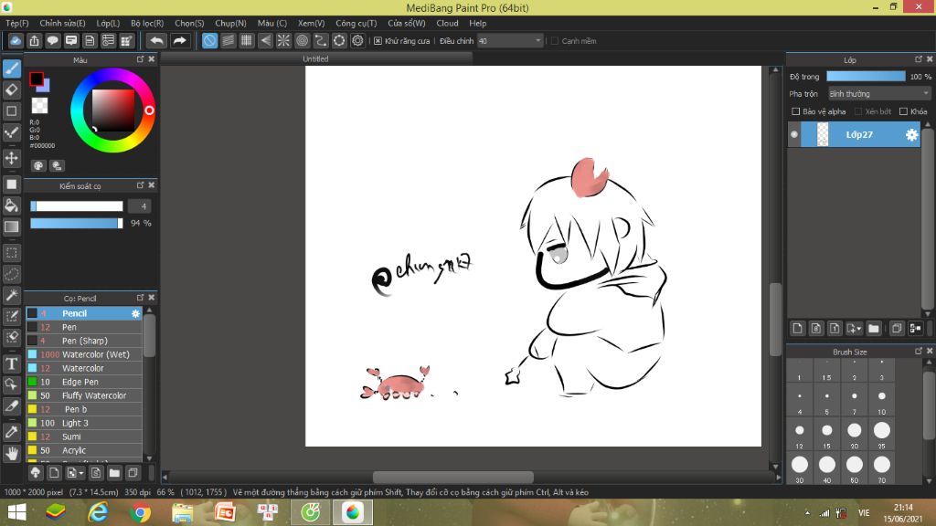Open Lớp(L) menu
936x526 pixels.
108,23
